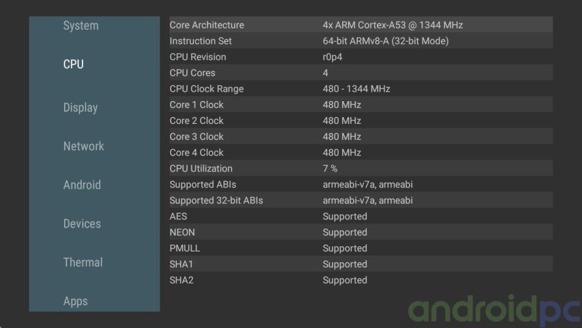Viewport: 582px width, 328px height.
Task: Show the Thermal section
Action: 83,262
